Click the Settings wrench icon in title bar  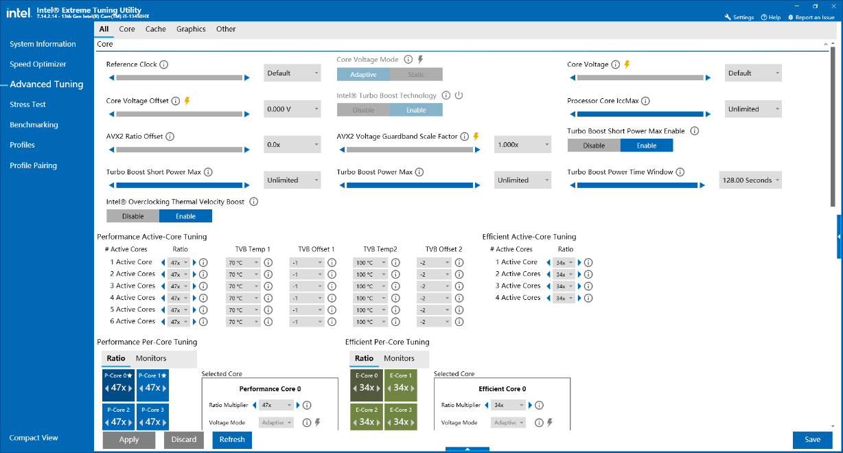pos(728,17)
